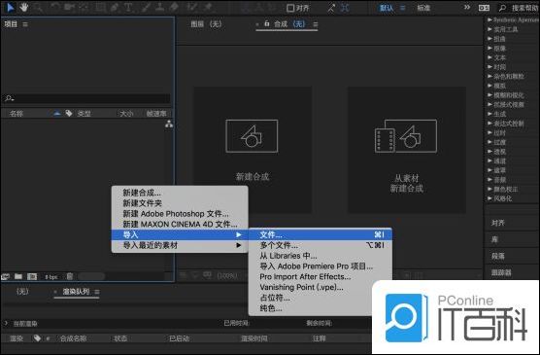Select the Zoom magnifier tool
The image size is (540, 355).
tap(38, 7)
